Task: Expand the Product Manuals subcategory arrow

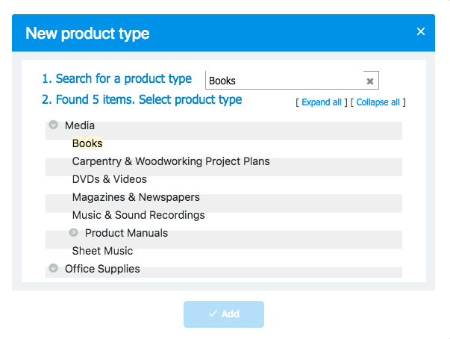Action: 74,233
